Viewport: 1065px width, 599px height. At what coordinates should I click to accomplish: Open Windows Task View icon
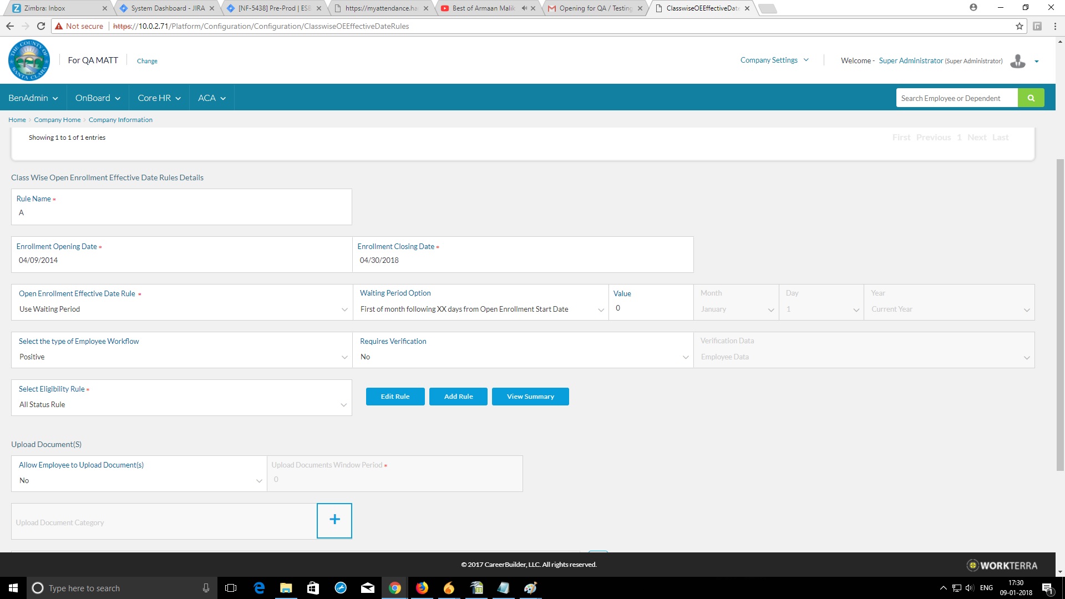coord(231,588)
